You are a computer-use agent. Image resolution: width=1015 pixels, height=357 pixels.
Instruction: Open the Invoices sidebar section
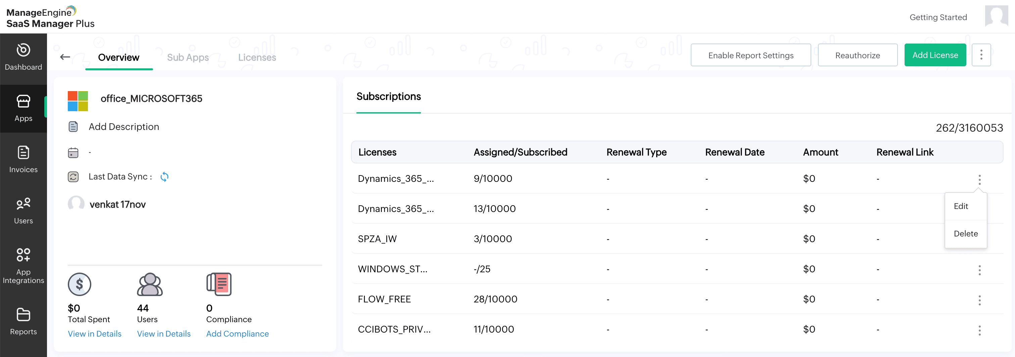click(23, 160)
